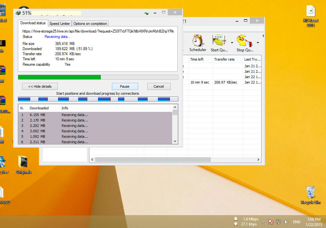
Task: Click the Stop Queue icon
Action: pyautogui.click(x=244, y=43)
